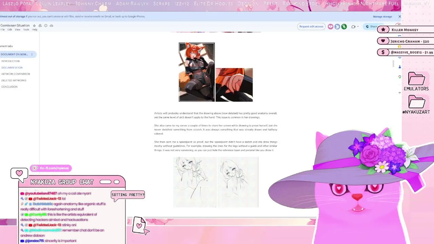Open options for DOCUMENT ON GOM tab
Screen dimensions: 434x244
pos(32,54)
